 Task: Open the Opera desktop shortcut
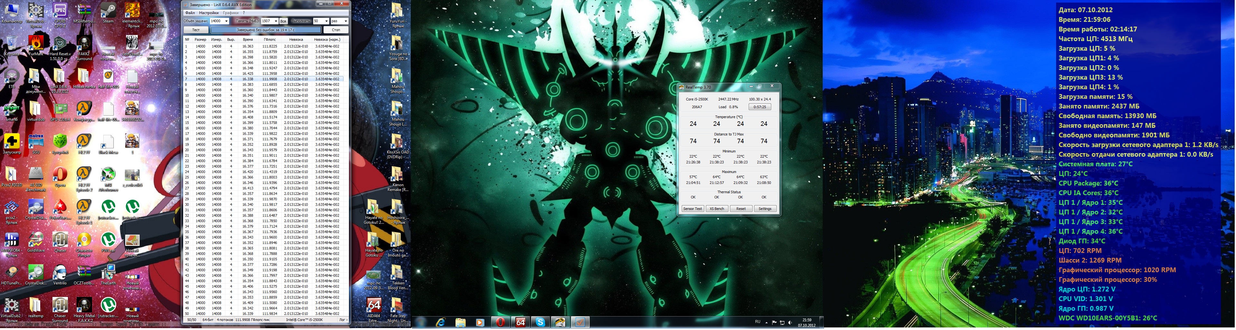point(60,177)
